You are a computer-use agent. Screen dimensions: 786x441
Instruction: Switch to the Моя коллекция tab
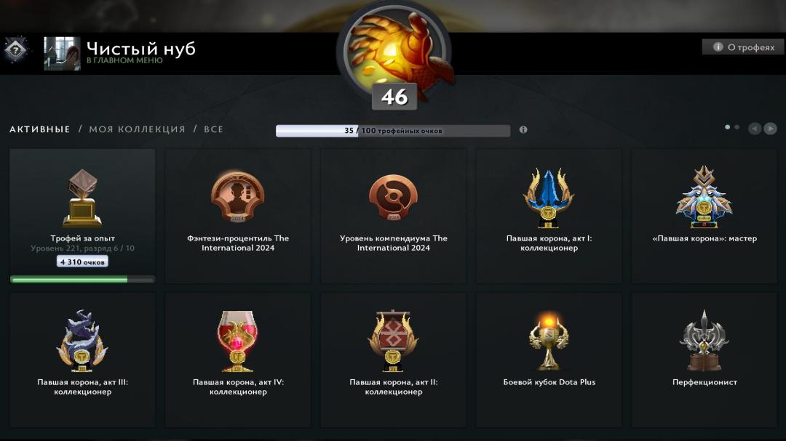[x=137, y=129]
